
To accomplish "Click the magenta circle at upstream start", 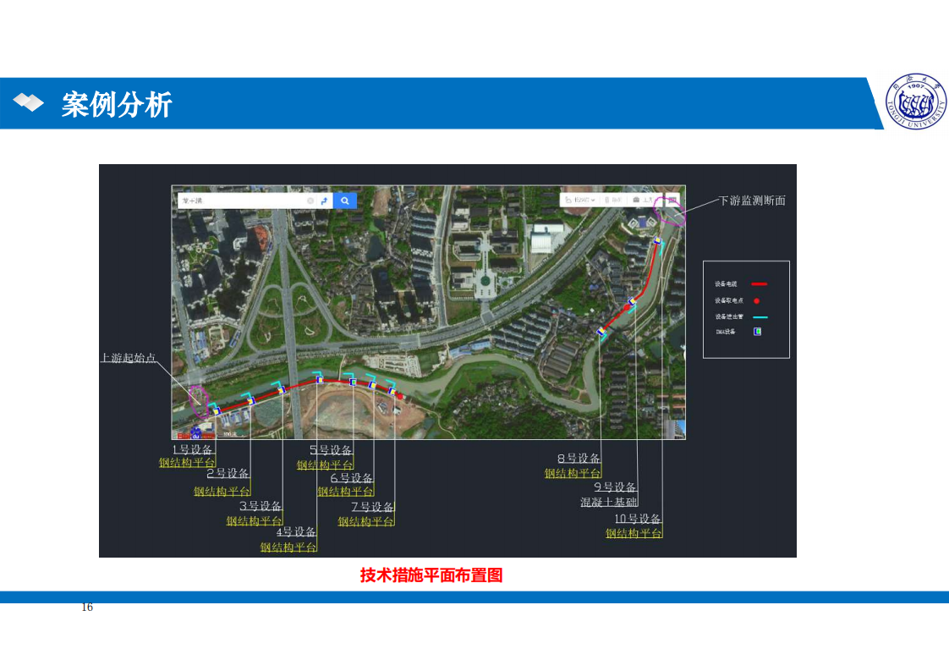I will tap(199, 399).
